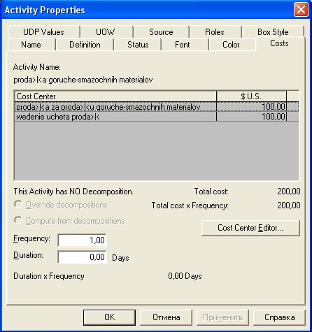Edit cost value for proda>|<a za proda>|<u row

tap(251, 107)
